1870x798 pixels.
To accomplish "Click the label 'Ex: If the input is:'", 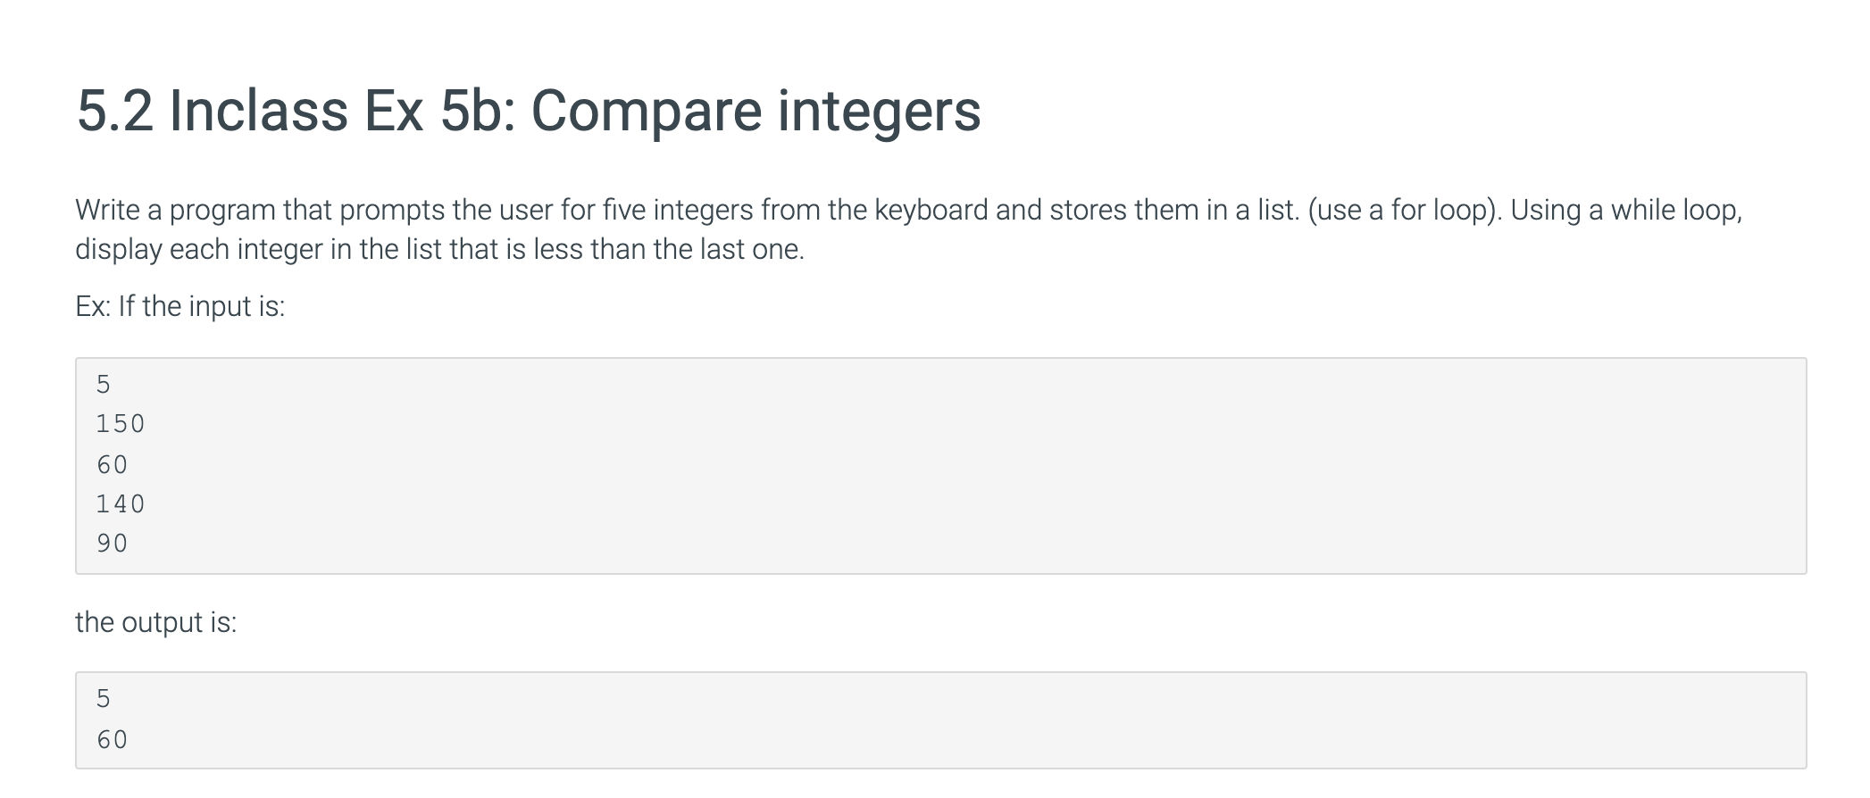I will pyautogui.click(x=180, y=307).
